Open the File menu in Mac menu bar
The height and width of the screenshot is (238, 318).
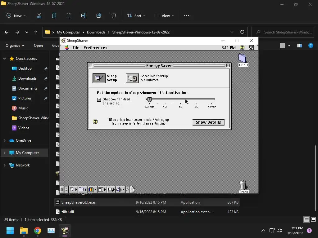[x=76, y=47]
